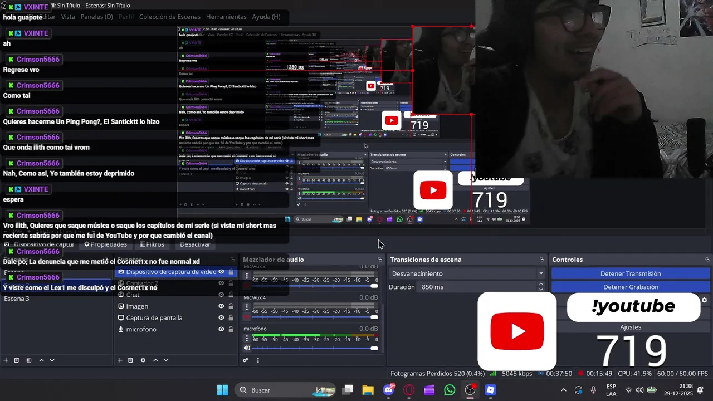Click Detener Transmisión button

click(631, 273)
